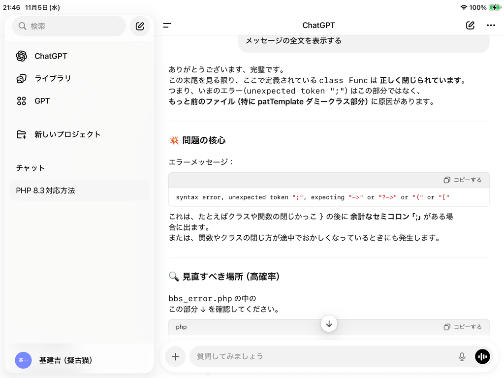Copy the syntax error code block
The image size is (504, 378).
pos(463,180)
